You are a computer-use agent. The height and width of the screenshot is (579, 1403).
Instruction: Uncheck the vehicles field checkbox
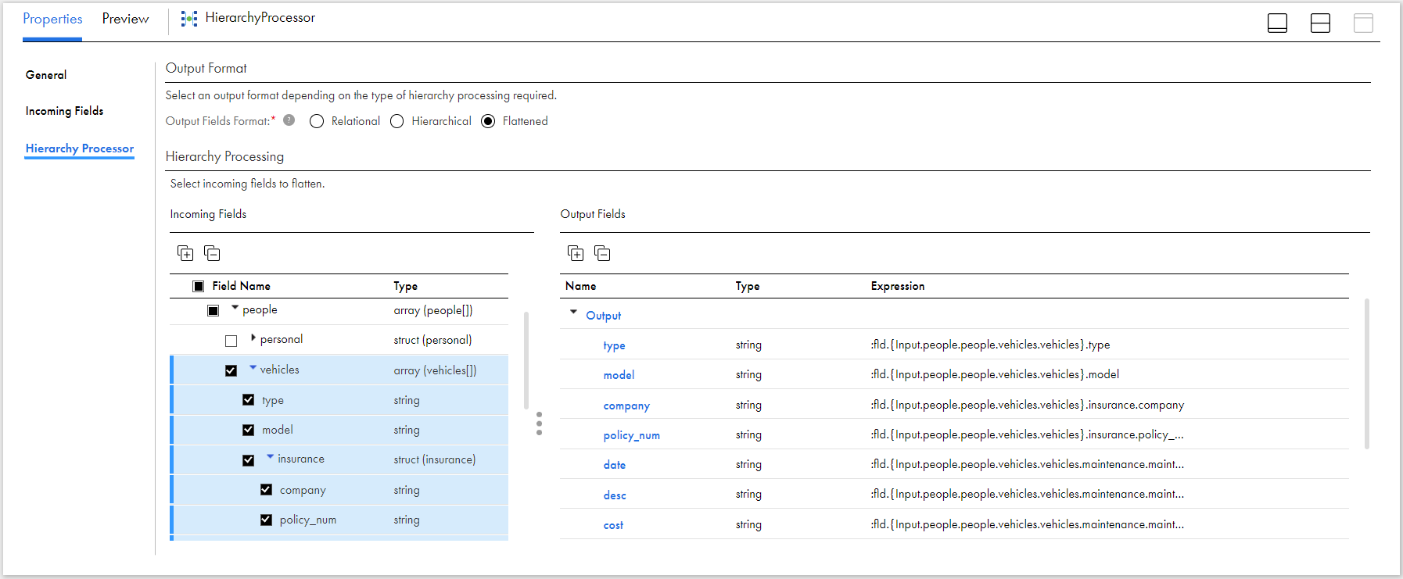click(x=231, y=370)
